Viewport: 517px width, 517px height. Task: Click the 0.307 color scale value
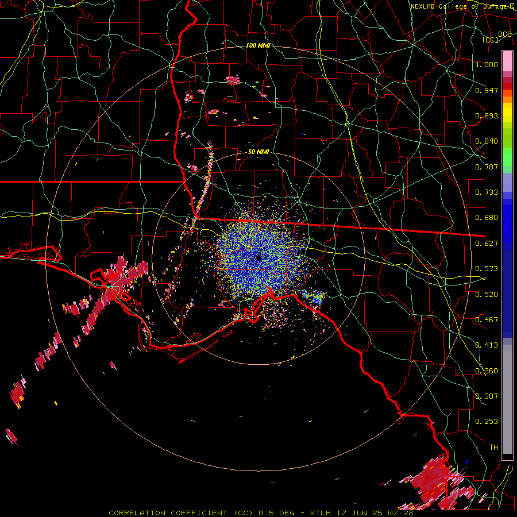click(x=487, y=396)
